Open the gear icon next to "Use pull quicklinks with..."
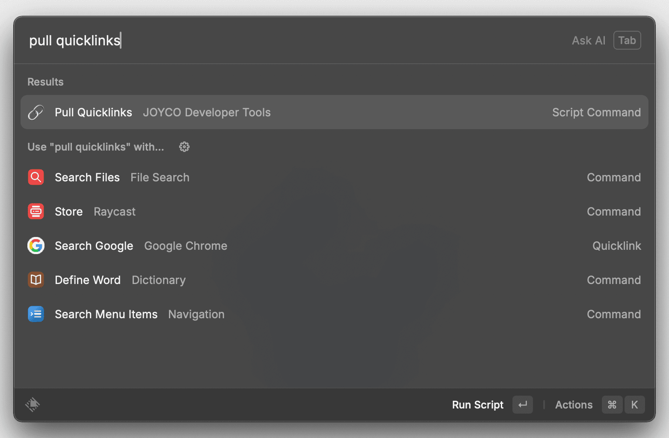Screen dimensions: 669x438 184,147
